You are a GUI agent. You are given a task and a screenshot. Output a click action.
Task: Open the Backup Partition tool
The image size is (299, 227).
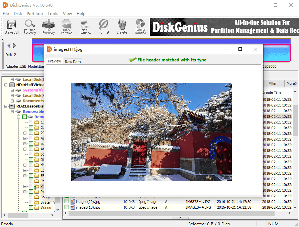(140, 27)
